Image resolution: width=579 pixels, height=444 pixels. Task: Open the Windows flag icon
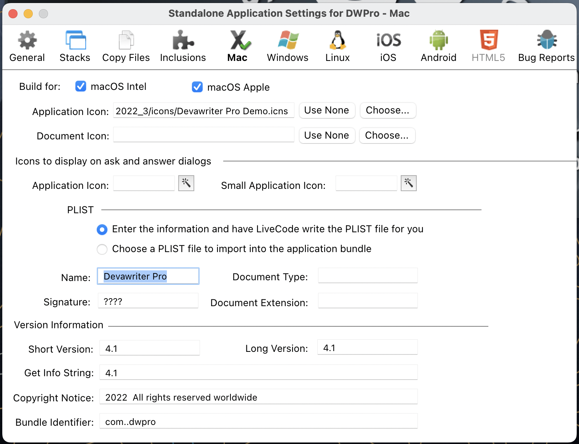pyautogui.click(x=288, y=40)
